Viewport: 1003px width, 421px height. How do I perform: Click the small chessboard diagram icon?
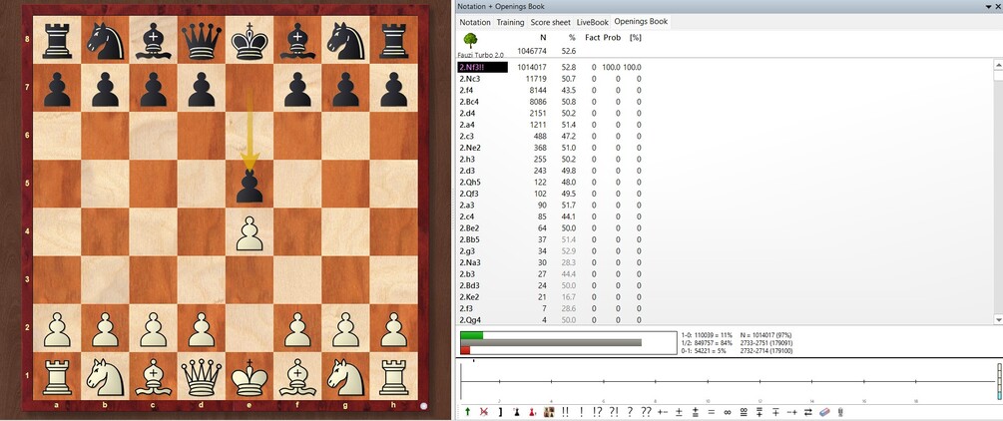tap(548, 412)
